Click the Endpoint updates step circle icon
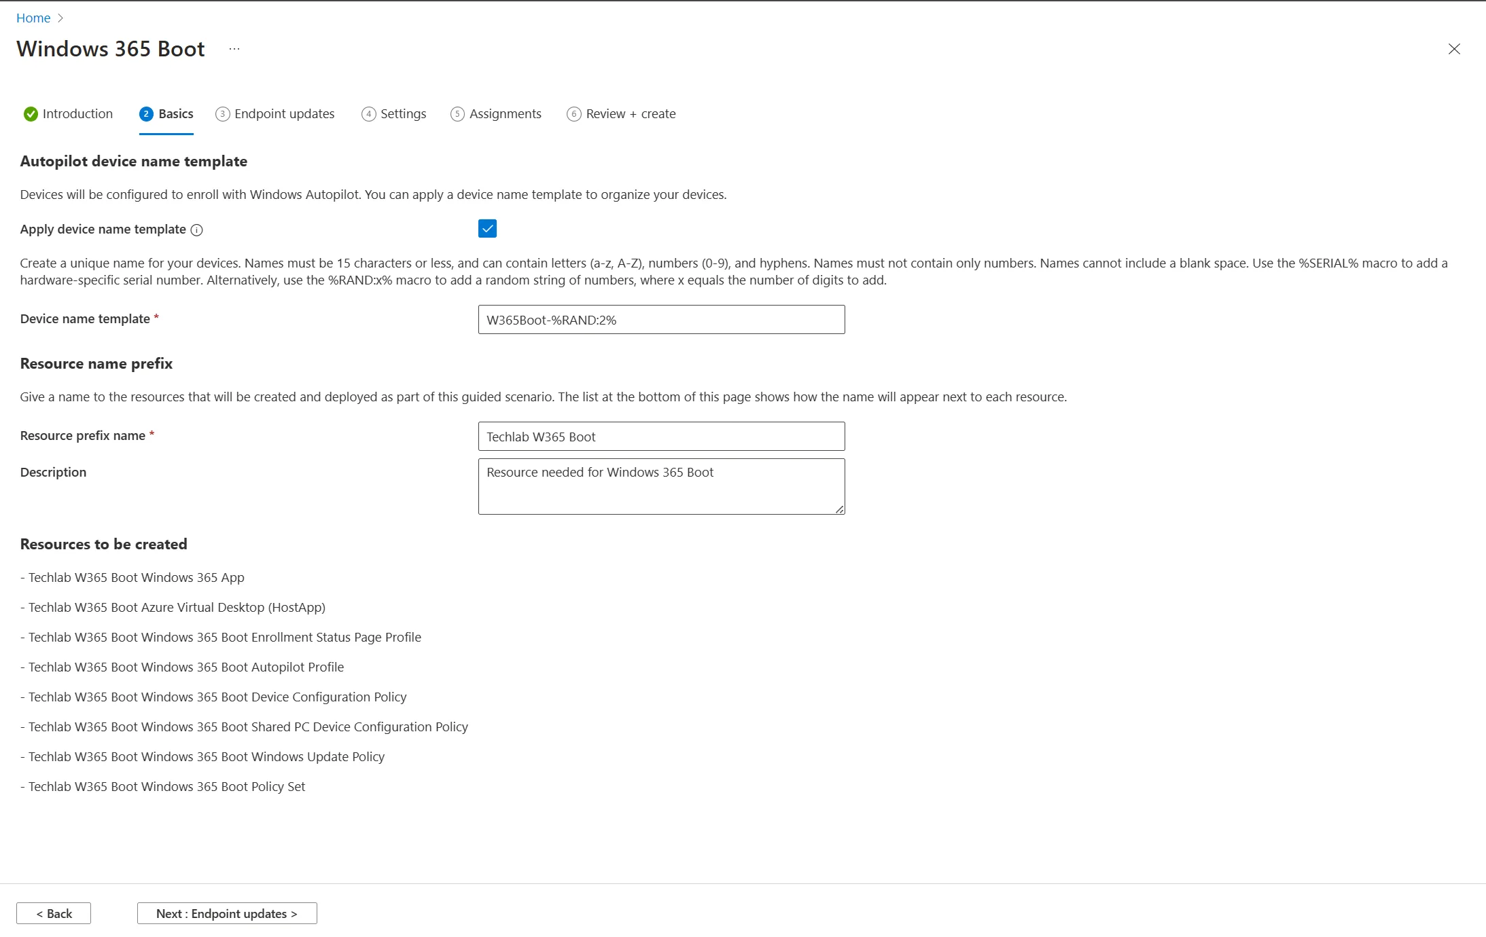Screen dimensions: 1486x937 pyautogui.click(x=222, y=114)
